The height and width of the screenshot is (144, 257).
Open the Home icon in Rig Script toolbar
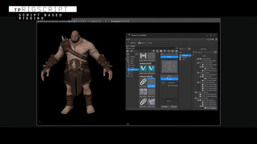(x=139, y=43)
